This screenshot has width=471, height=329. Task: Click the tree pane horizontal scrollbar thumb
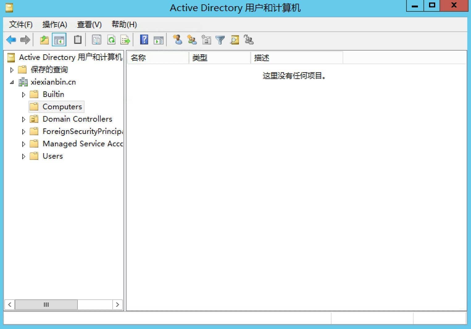click(x=46, y=305)
